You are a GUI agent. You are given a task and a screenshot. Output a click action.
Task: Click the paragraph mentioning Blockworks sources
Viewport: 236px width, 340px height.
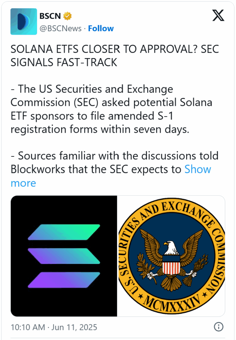(96, 162)
